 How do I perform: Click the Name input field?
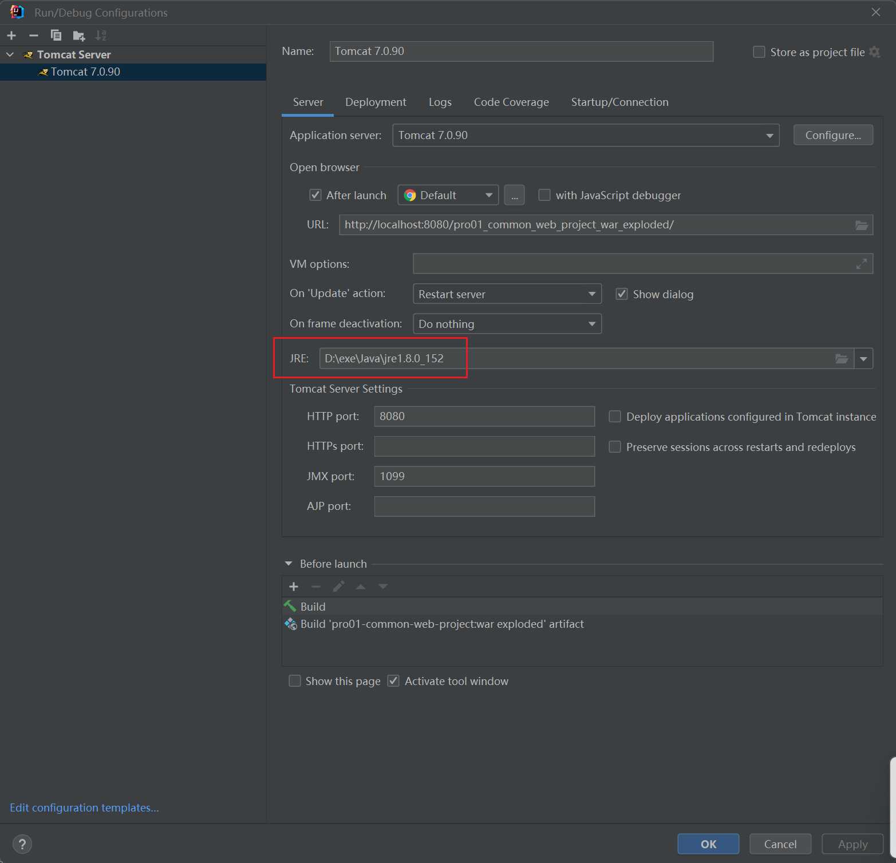click(x=521, y=52)
